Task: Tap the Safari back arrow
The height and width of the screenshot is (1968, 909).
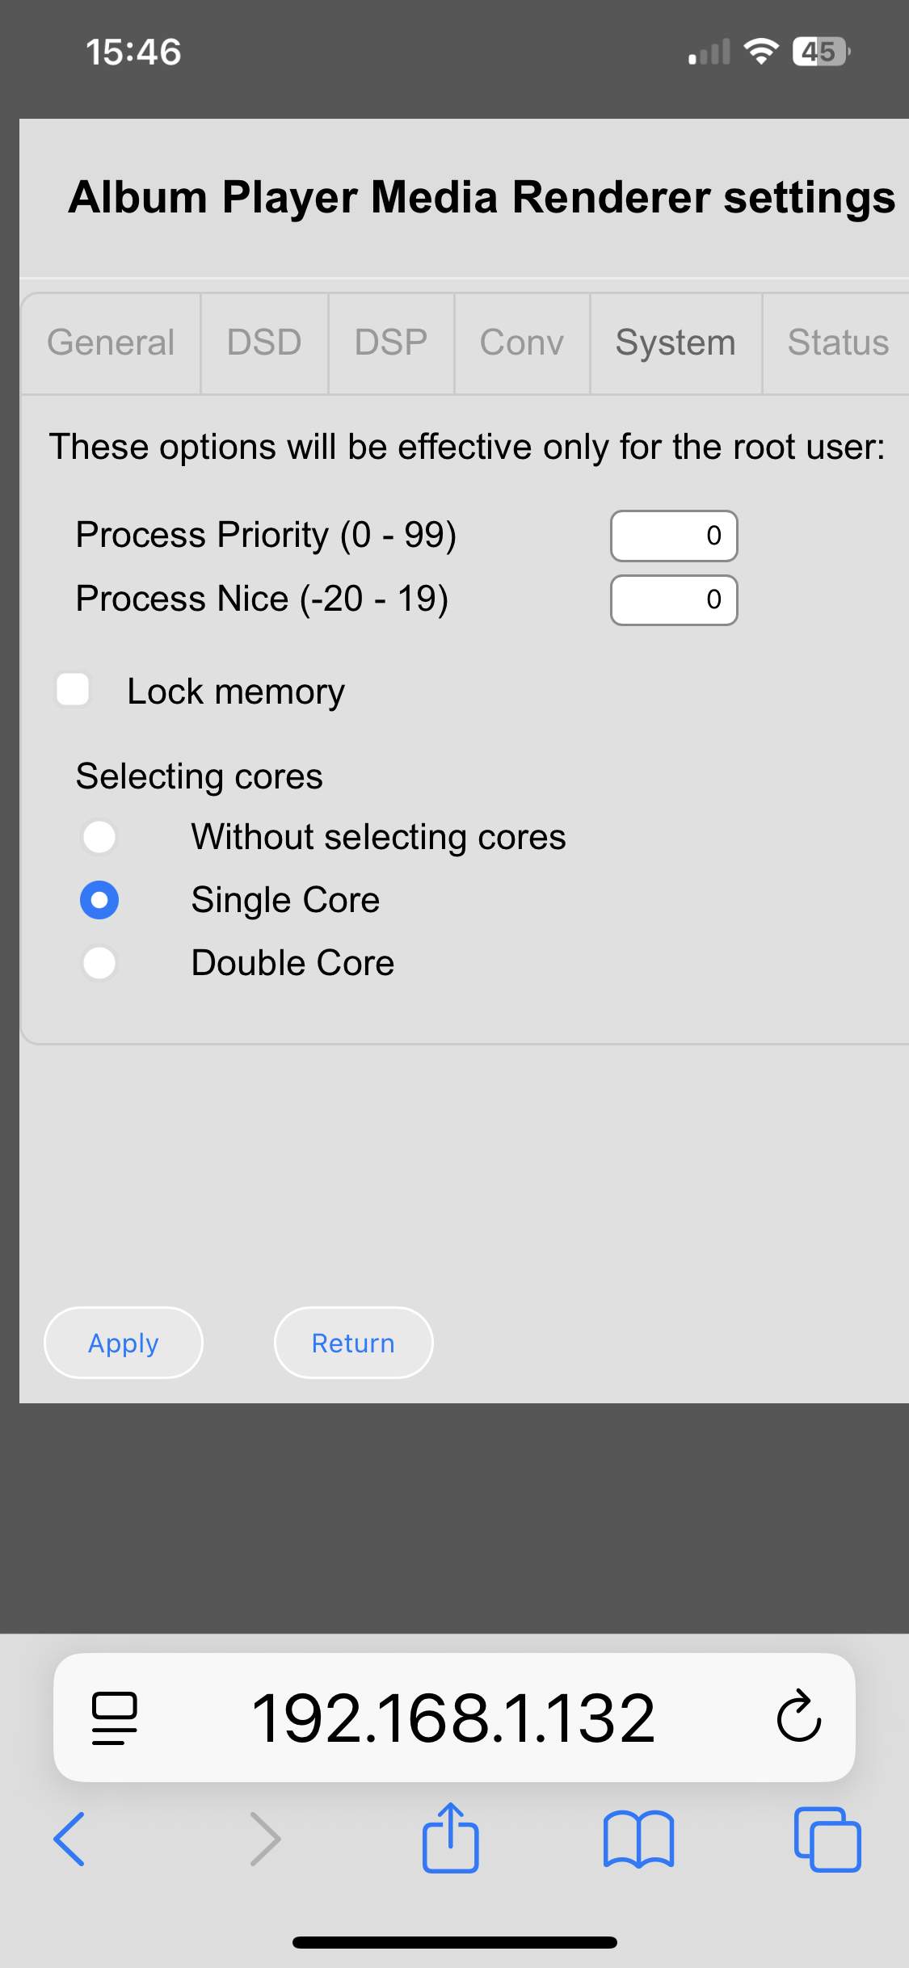Action: (69, 1840)
